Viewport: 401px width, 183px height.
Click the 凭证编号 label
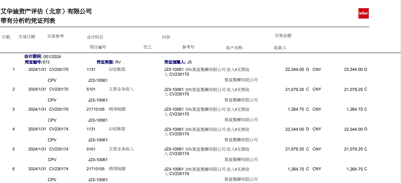point(33,62)
